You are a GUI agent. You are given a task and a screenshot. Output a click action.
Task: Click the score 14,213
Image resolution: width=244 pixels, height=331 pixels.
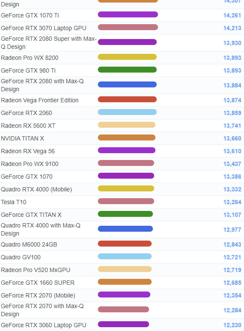(232, 28)
